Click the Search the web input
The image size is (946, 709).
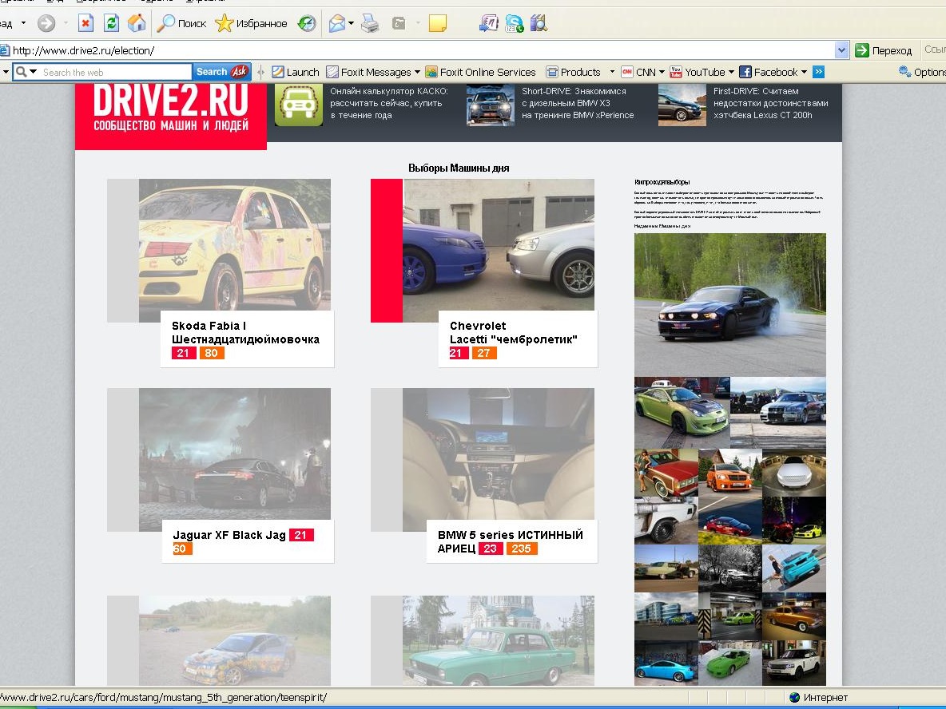114,73
